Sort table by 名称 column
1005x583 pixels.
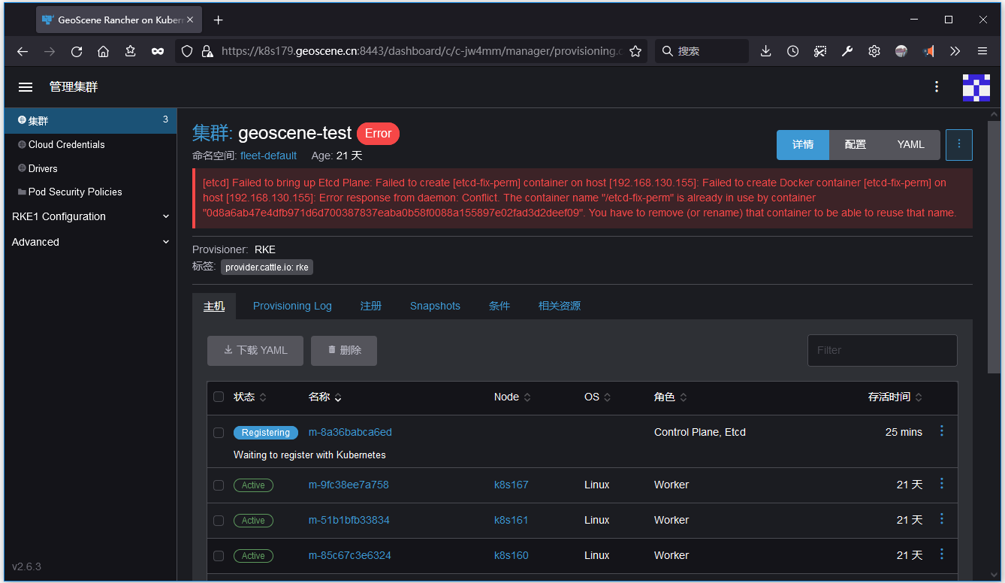pyautogui.click(x=325, y=397)
